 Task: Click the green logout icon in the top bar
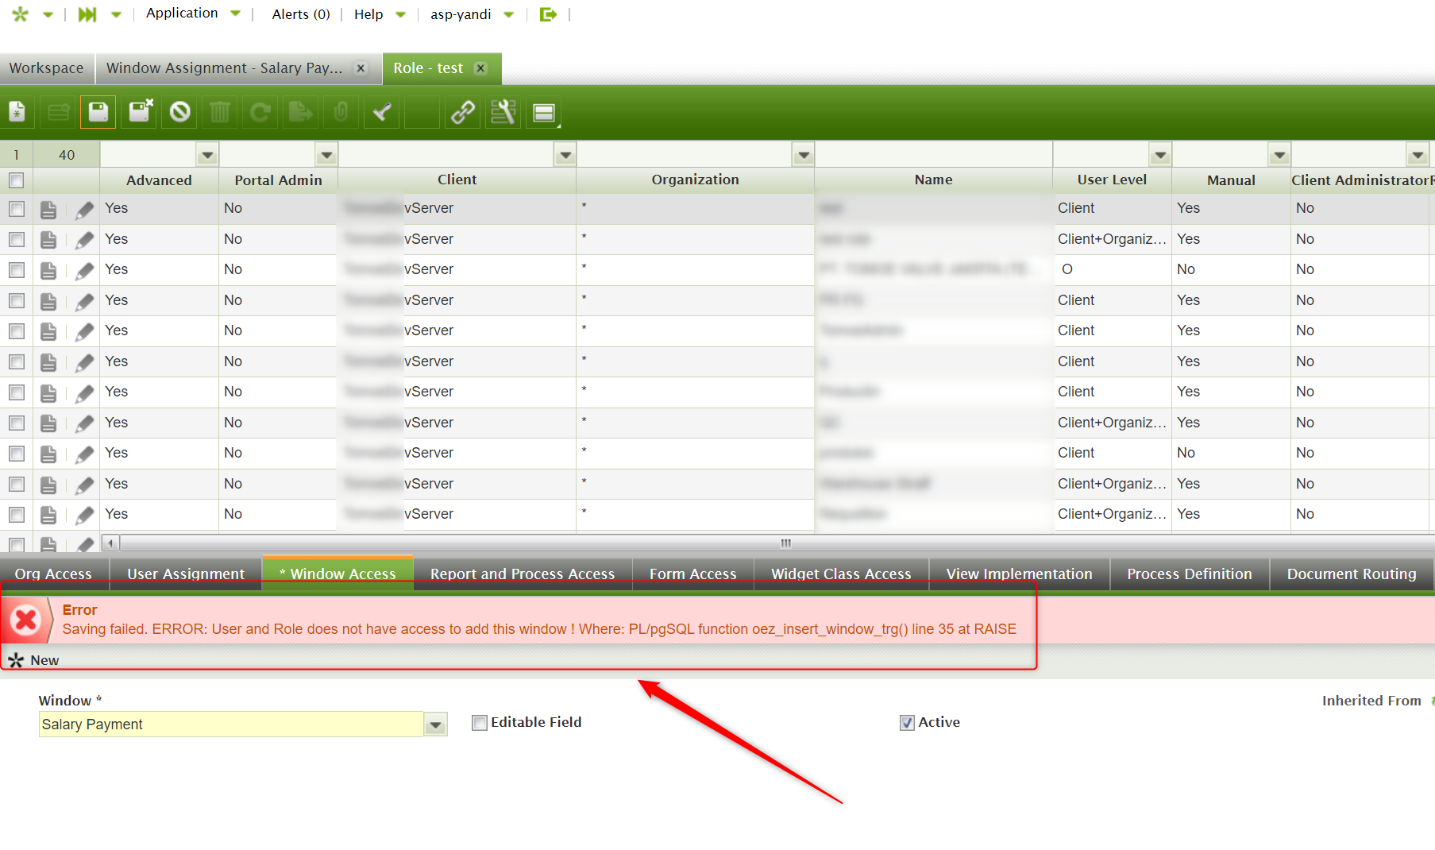548,14
